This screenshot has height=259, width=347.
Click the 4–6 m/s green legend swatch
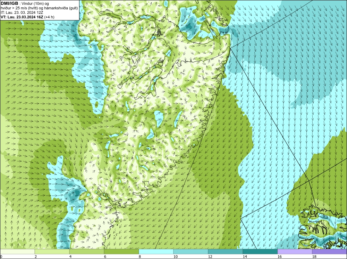[87, 251]
